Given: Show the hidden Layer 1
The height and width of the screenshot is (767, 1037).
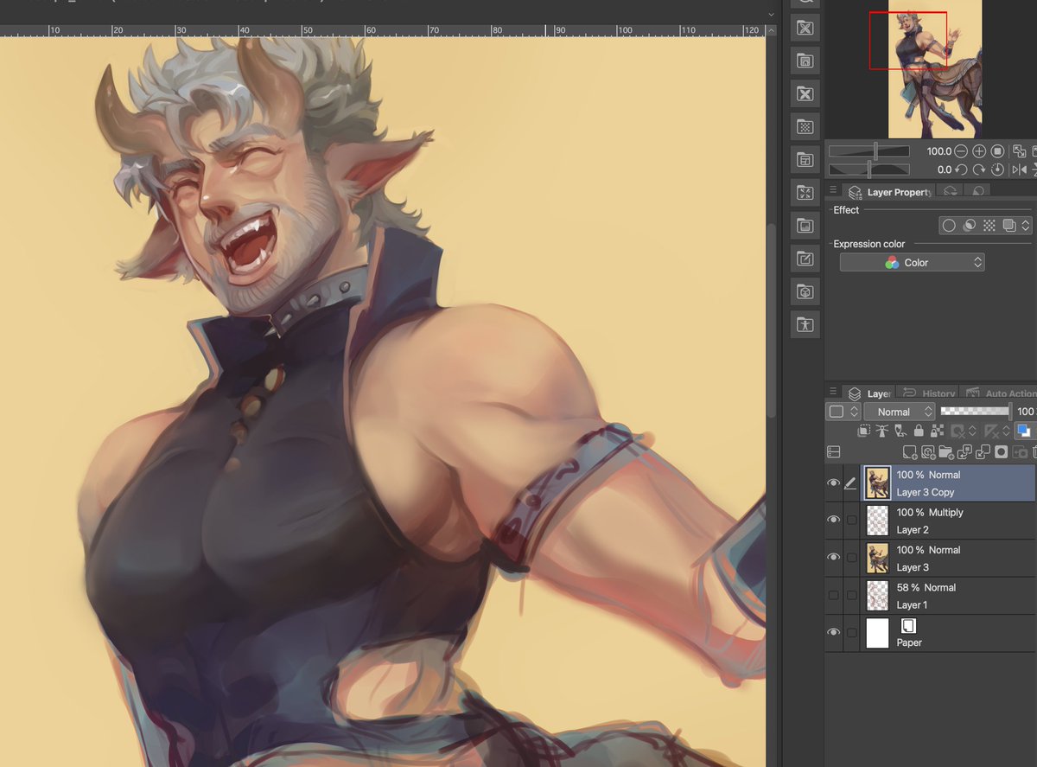Looking at the screenshot, I should 833,595.
